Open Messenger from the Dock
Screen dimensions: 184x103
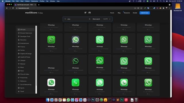tap(77, 100)
